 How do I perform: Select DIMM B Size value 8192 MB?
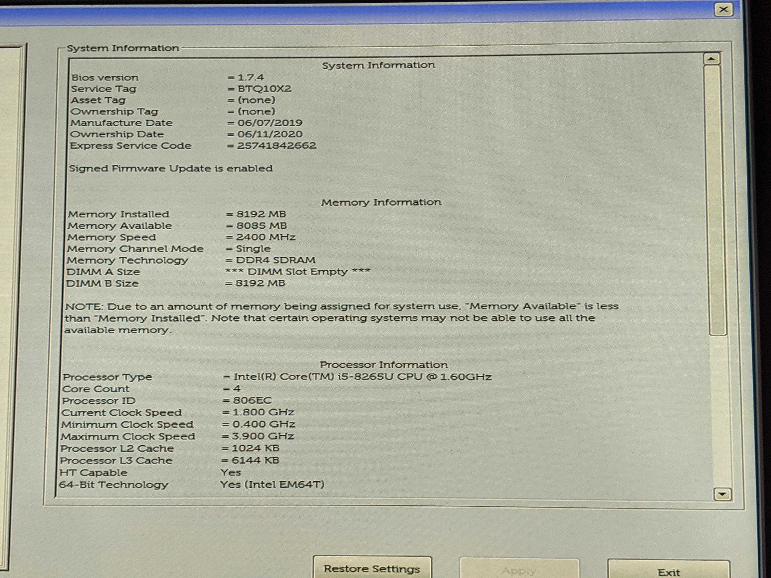tap(260, 283)
